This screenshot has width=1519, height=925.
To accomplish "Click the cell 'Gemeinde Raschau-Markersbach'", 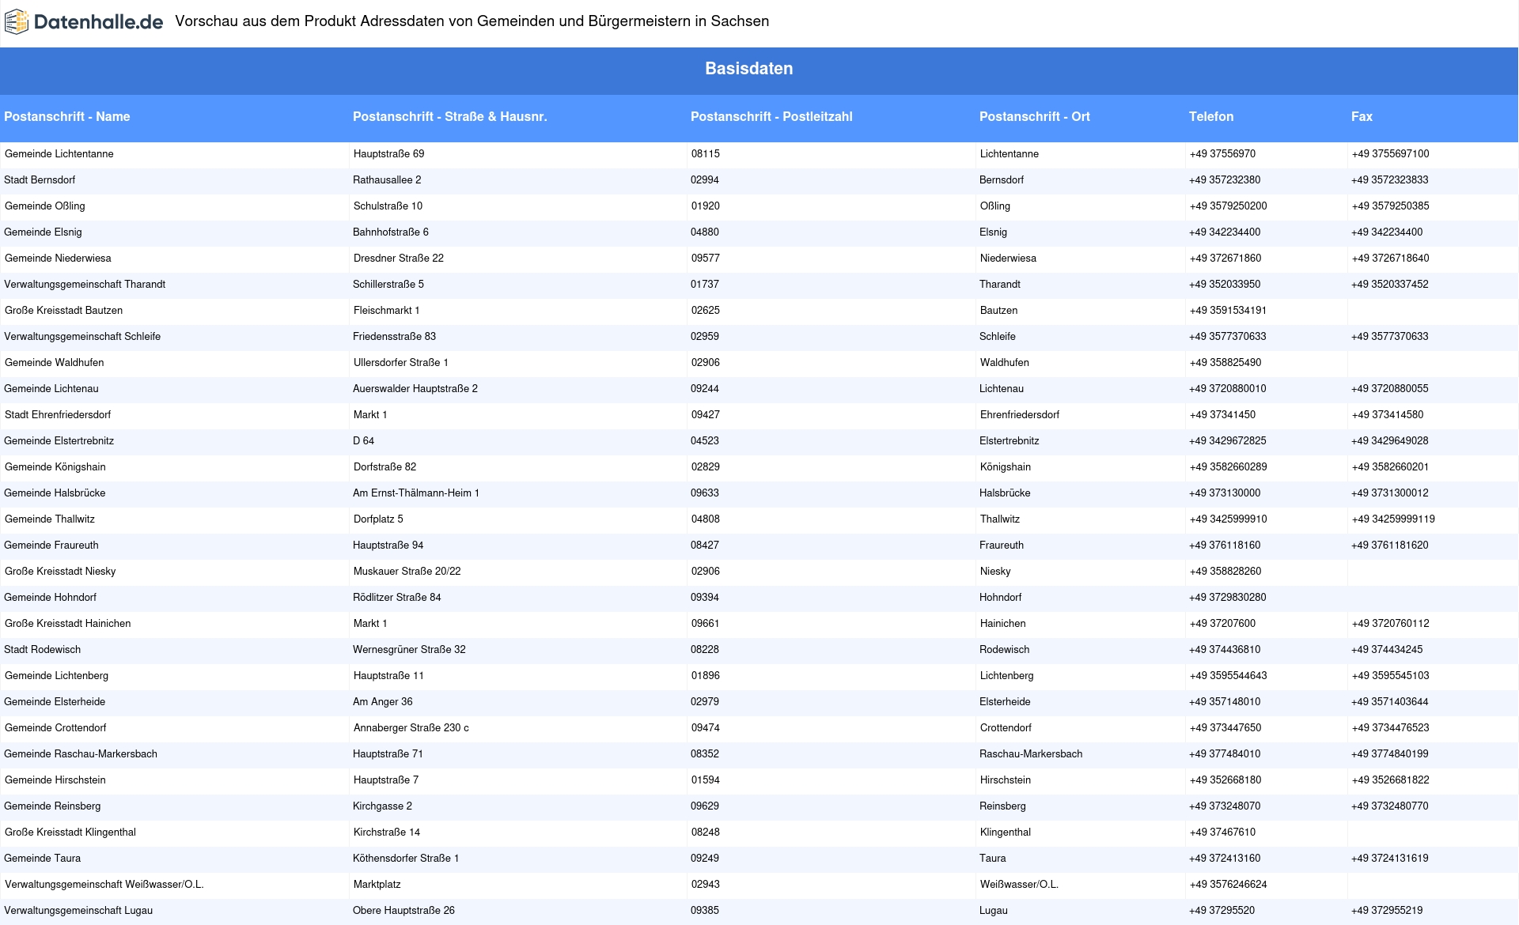I will click(81, 754).
